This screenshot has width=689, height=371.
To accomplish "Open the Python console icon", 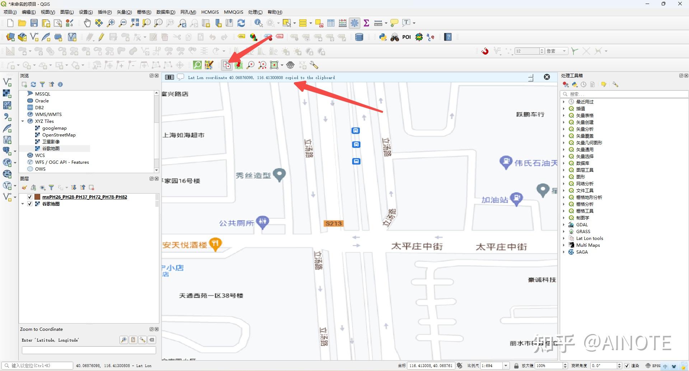I will tap(383, 37).
